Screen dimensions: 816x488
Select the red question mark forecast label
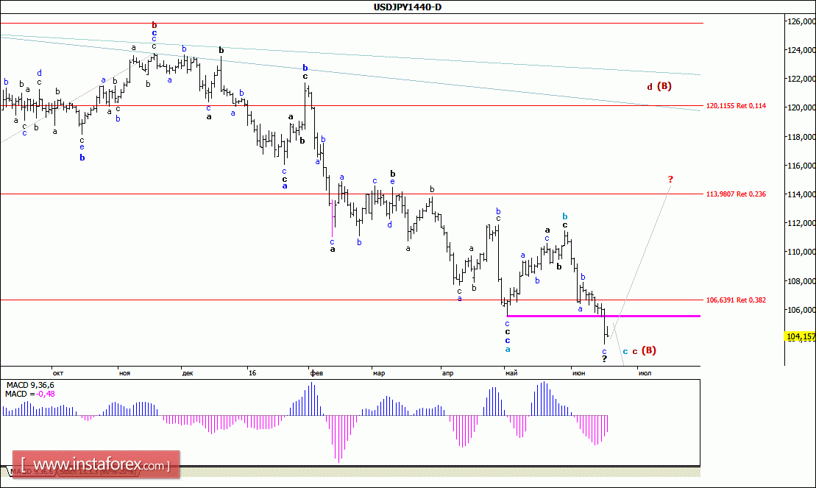[670, 179]
